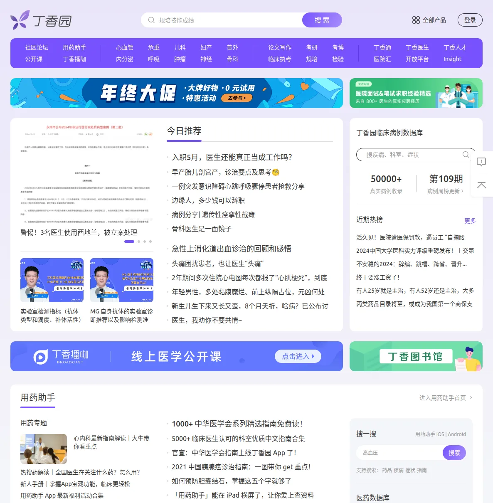Open article 早产胎儿剖宫产，诊治要点及思考
Viewport: 493px width, 503px height.
click(x=226, y=172)
